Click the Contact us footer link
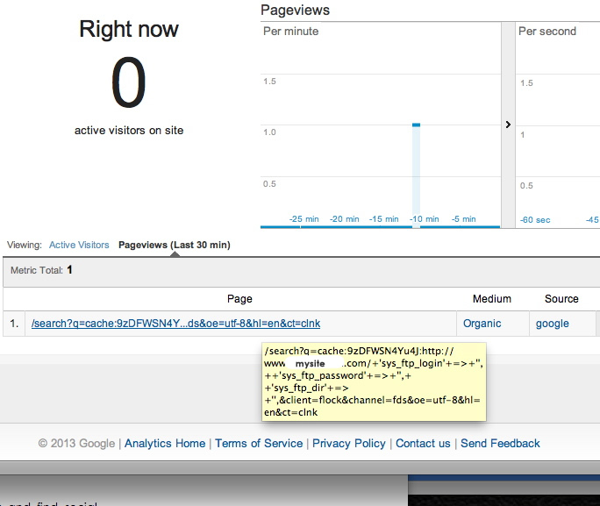The height and width of the screenshot is (506, 600). [x=423, y=444]
